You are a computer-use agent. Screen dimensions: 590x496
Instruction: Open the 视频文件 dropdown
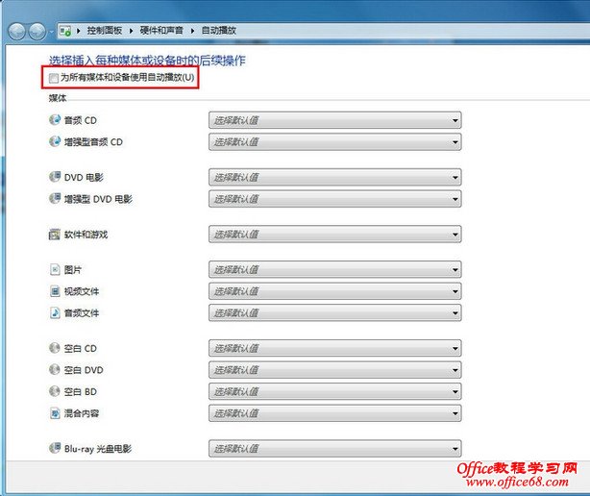point(335,291)
